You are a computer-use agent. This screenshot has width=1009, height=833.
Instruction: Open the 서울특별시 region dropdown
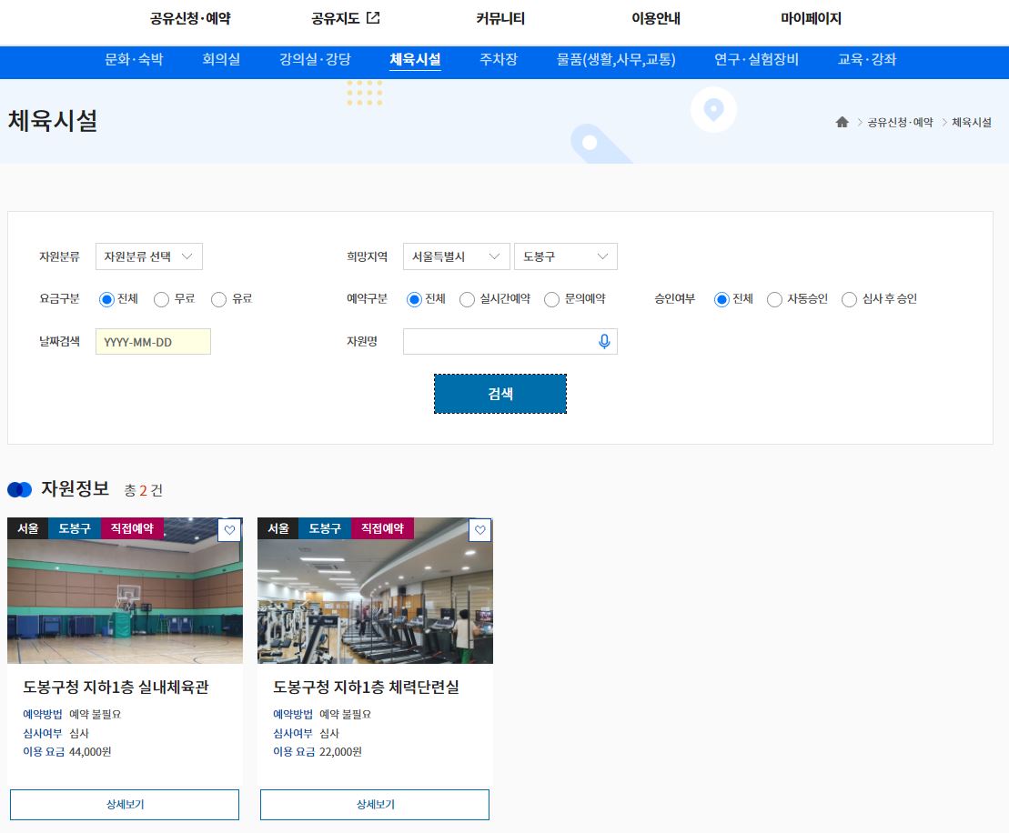coord(456,256)
